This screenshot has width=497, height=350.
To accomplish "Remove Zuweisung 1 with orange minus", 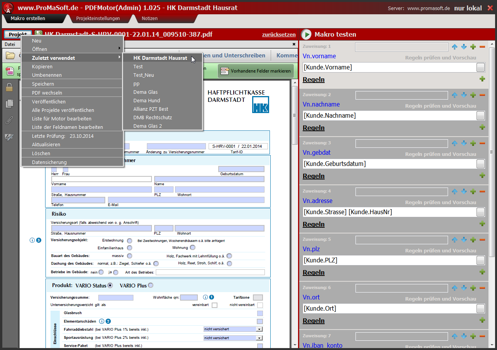I will [482, 47].
